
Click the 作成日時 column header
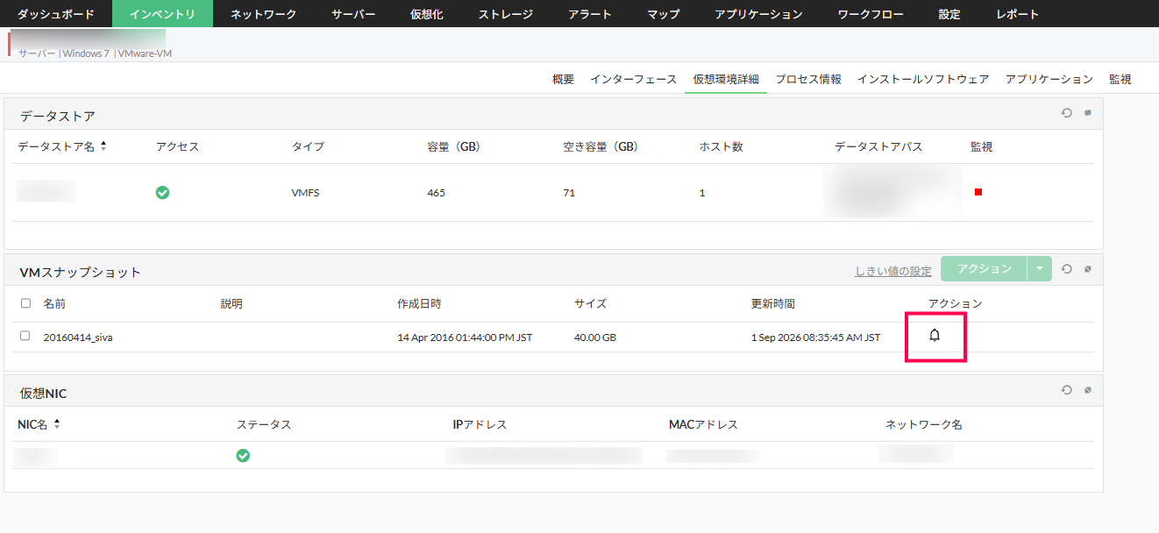pos(419,303)
